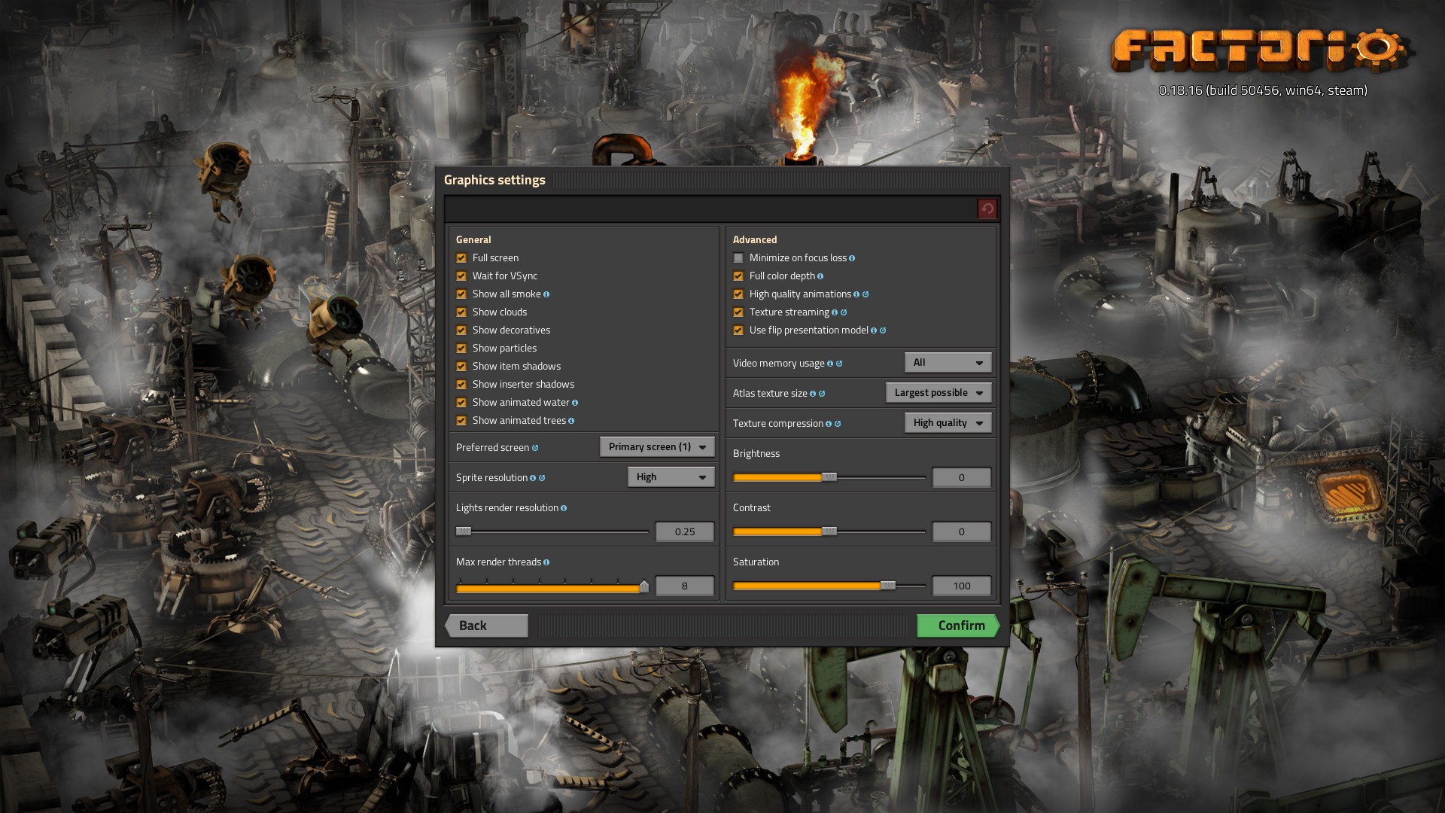Toggle Minimize on focus loss checkbox
1445x813 pixels.
click(738, 257)
